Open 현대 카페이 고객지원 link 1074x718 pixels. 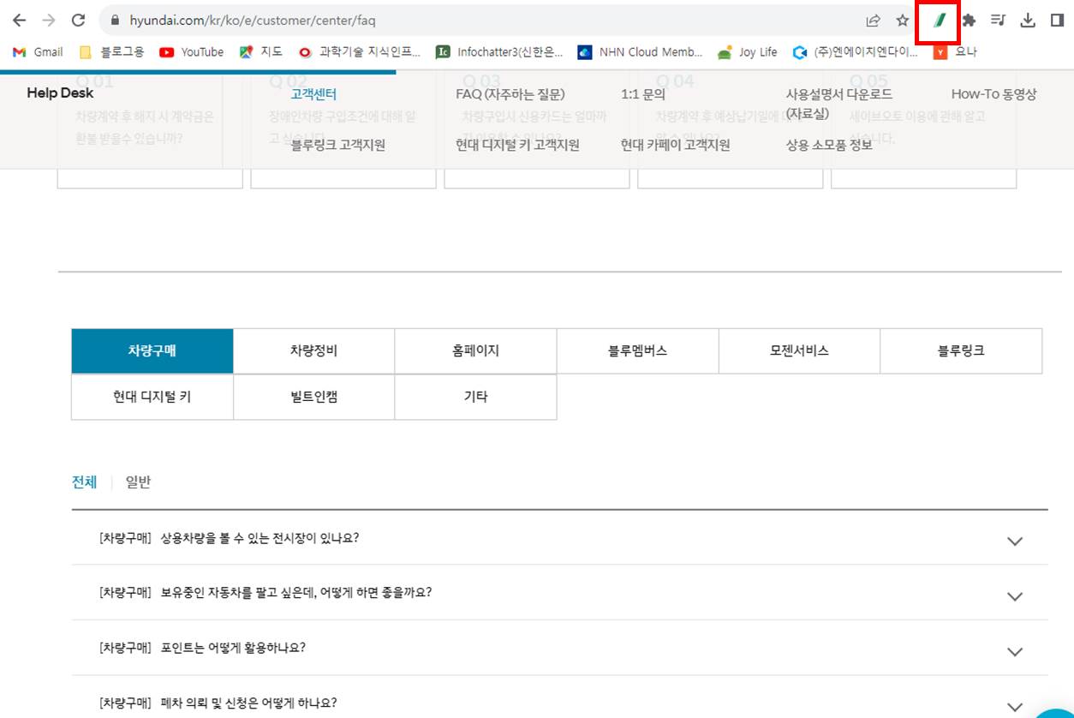[x=675, y=145]
